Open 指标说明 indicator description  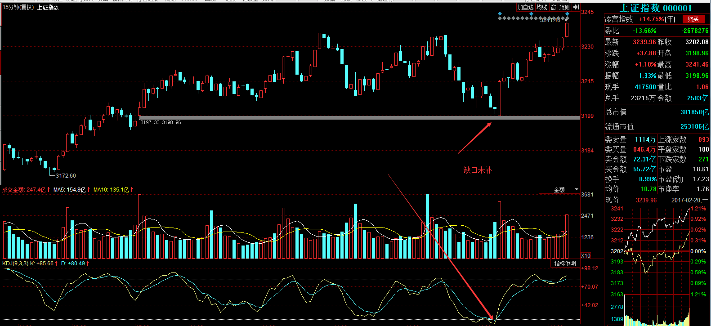[565, 263]
